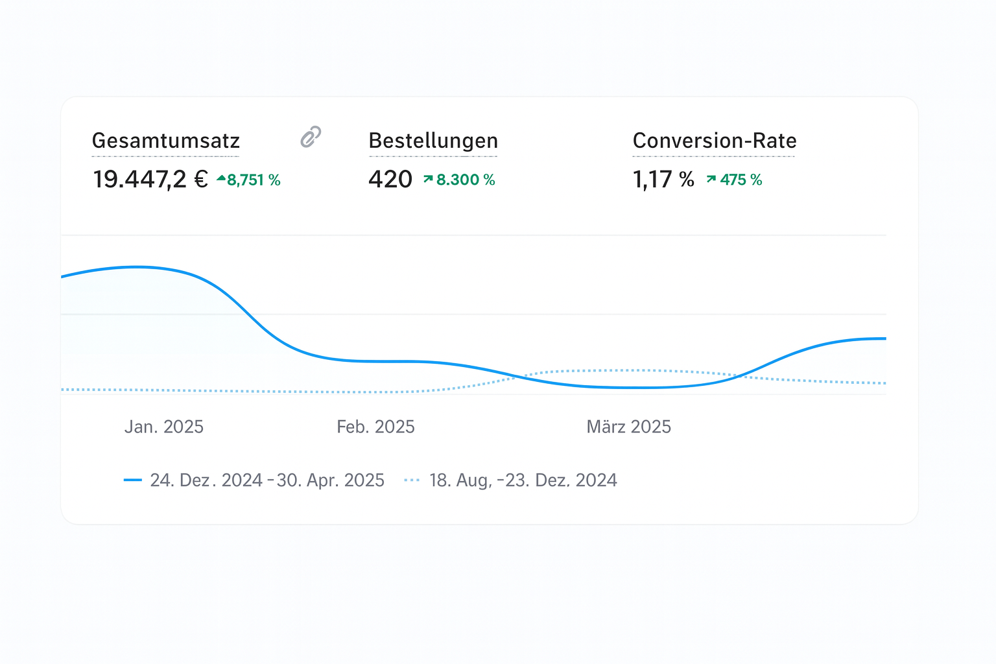Image resolution: width=996 pixels, height=664 pixels.
Task: Click the trend arrow icon beside 475 %
Action: click(x=711, y=178)
